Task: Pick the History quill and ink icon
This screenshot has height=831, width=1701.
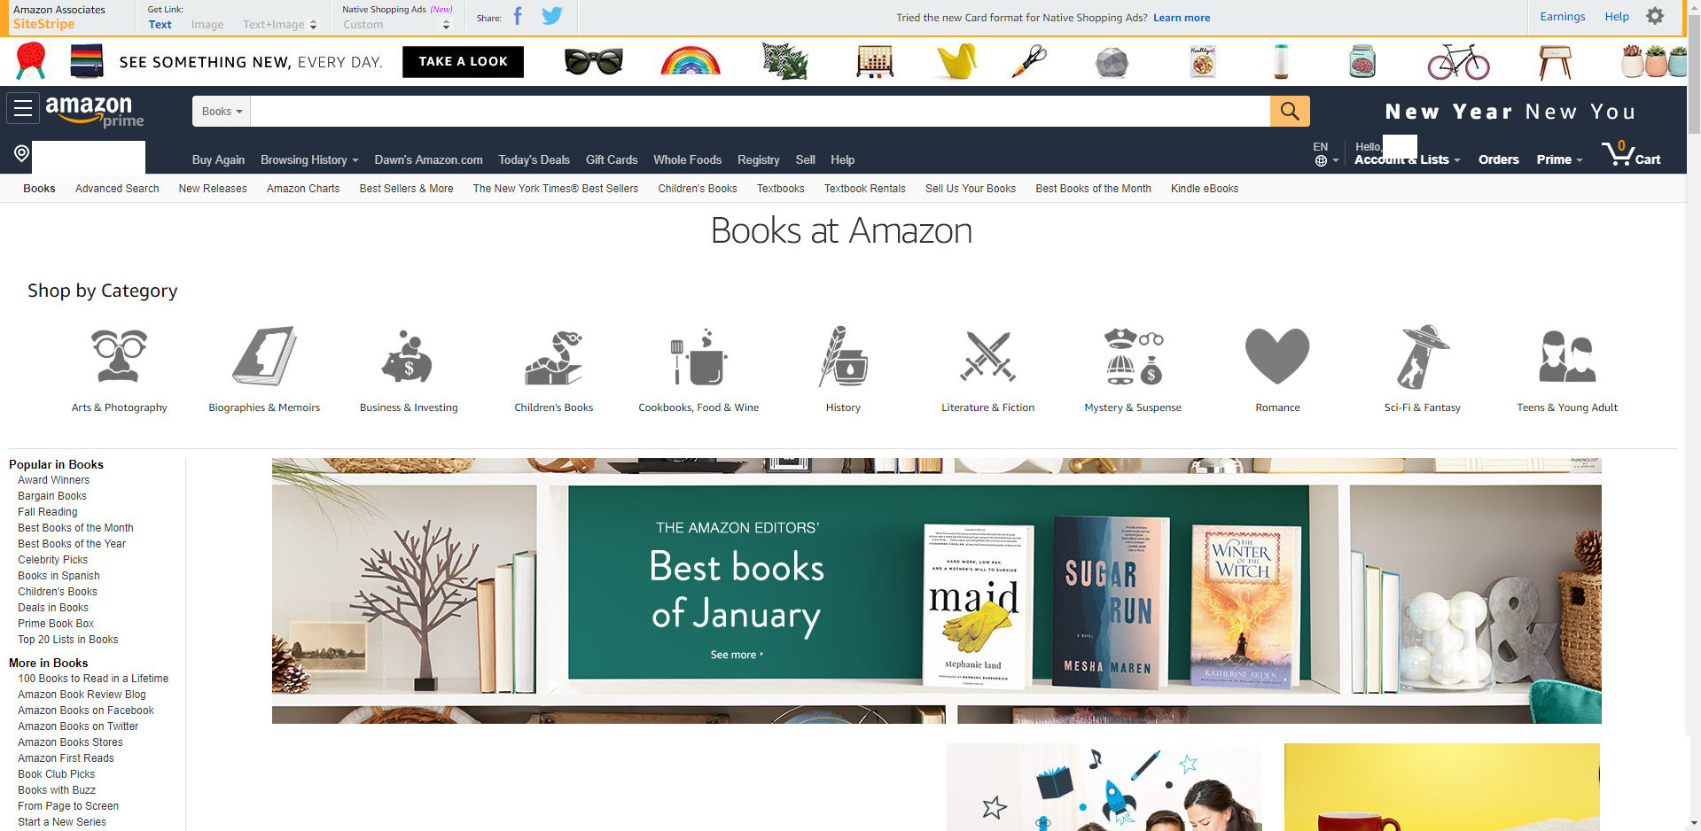Action: pyautogui.click(x=843, y=356)
